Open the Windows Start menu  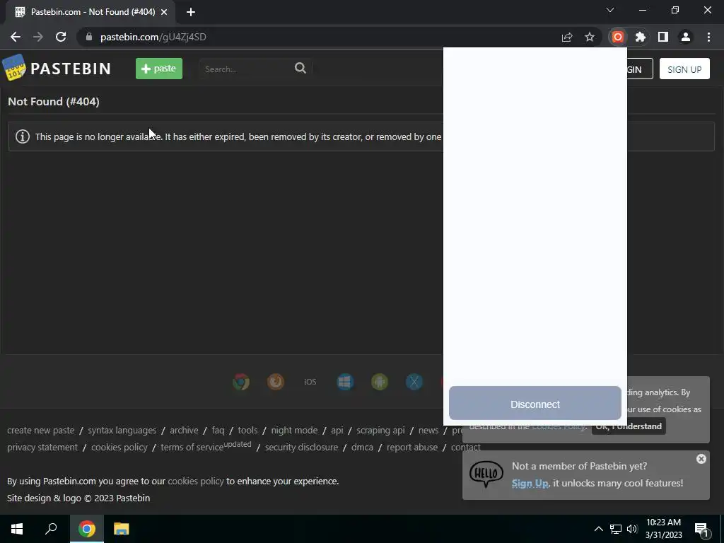(x=17, y=529)
